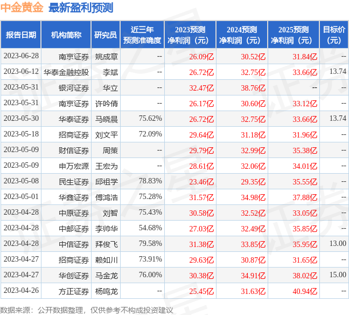
Task: Click target price 13.00
Action: [x=338, y=243]
